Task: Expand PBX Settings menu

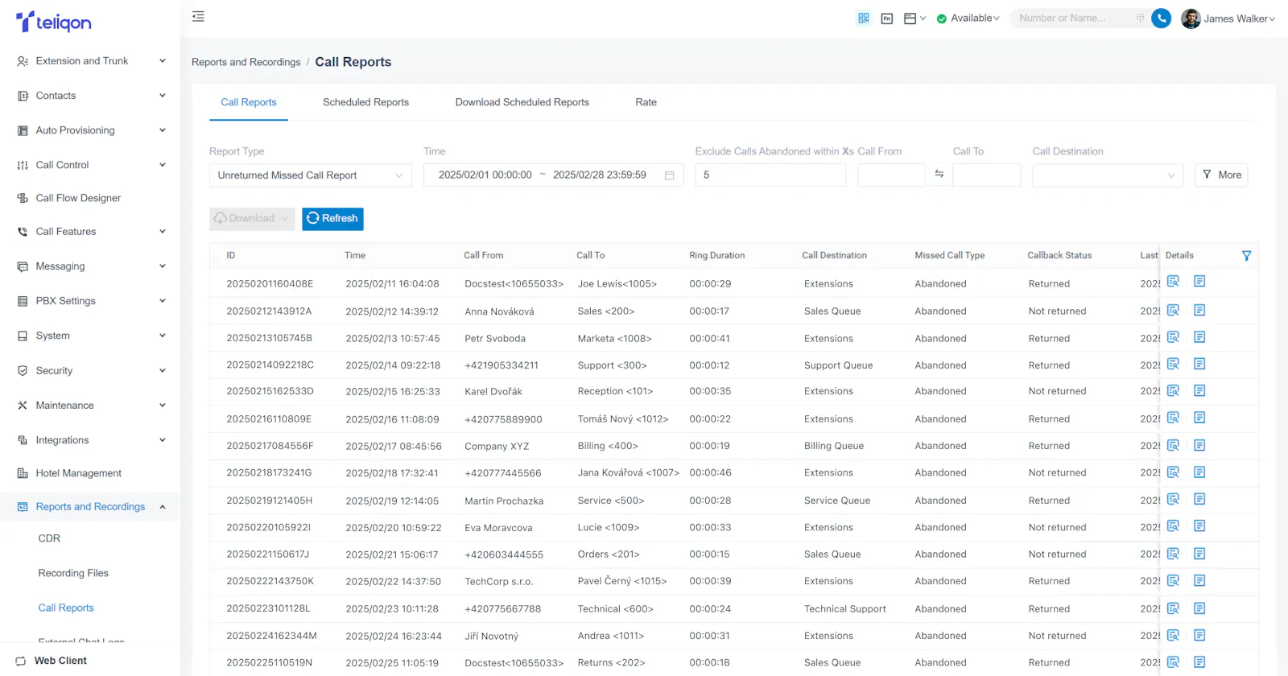Action: pos(91,301)
